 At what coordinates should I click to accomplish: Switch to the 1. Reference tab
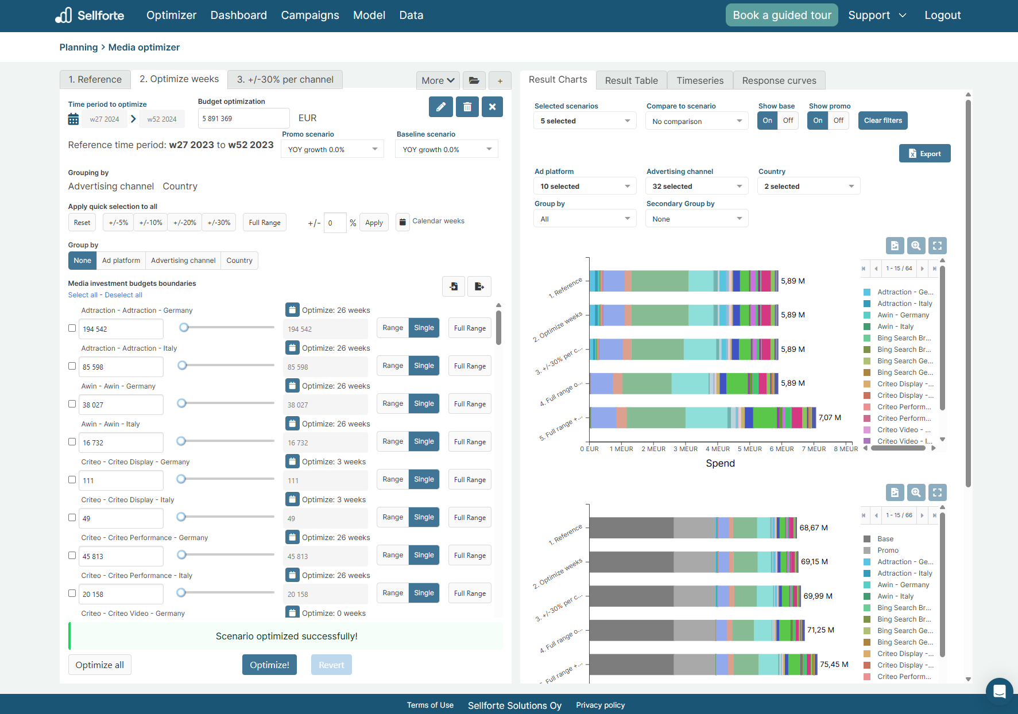click(95, 79)
